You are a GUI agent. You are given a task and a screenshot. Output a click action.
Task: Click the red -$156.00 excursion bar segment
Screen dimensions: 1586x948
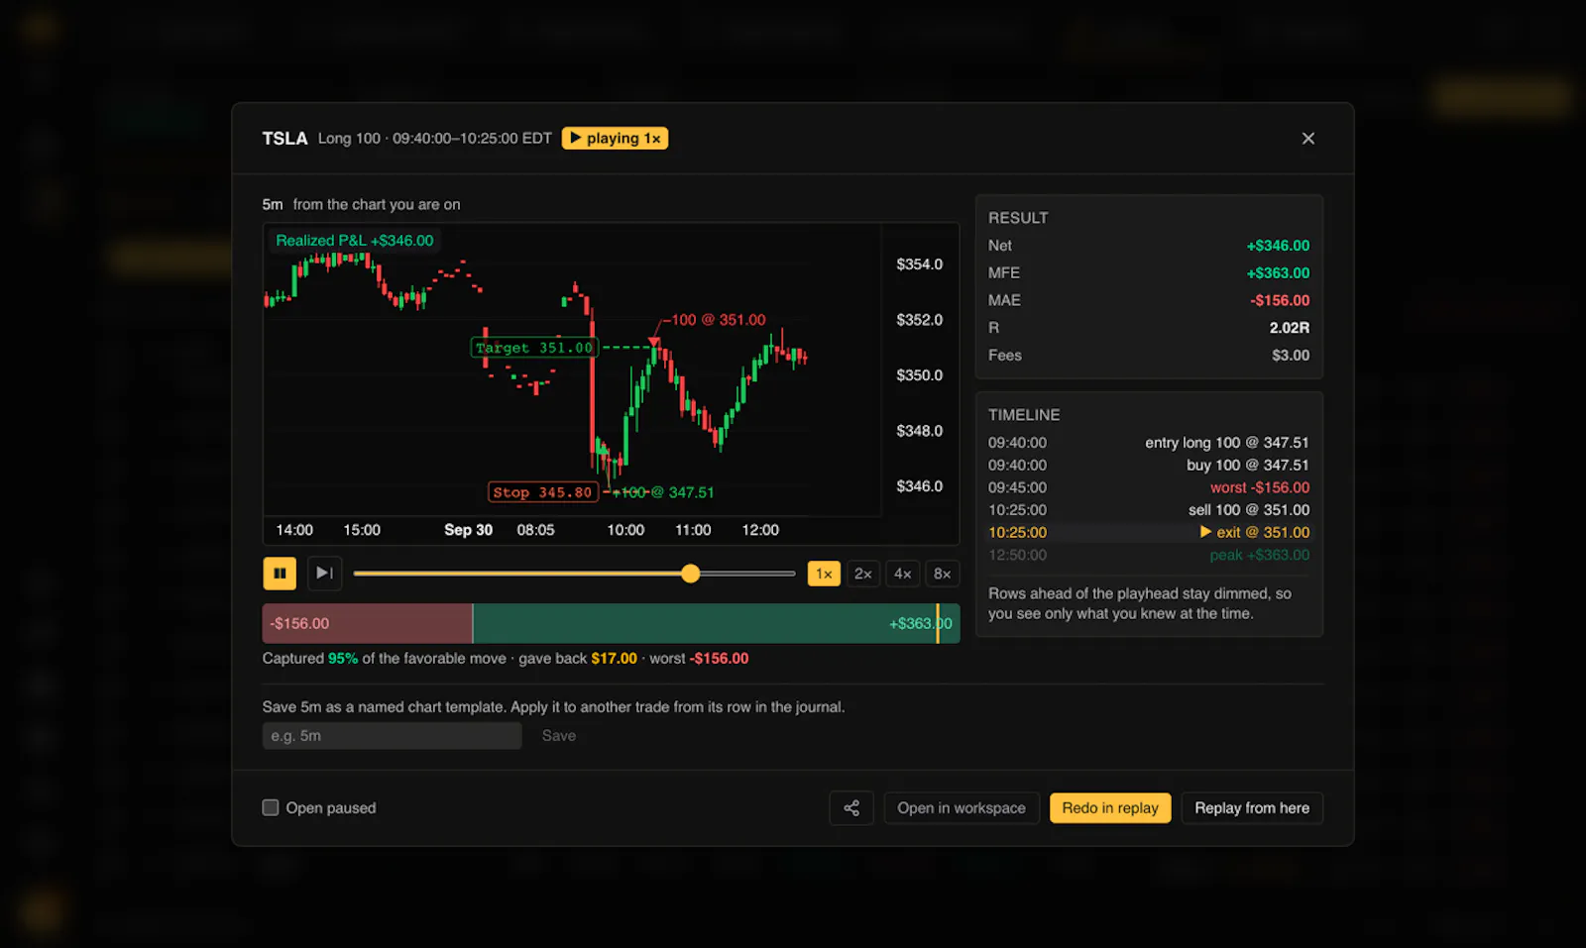[368, 624]
